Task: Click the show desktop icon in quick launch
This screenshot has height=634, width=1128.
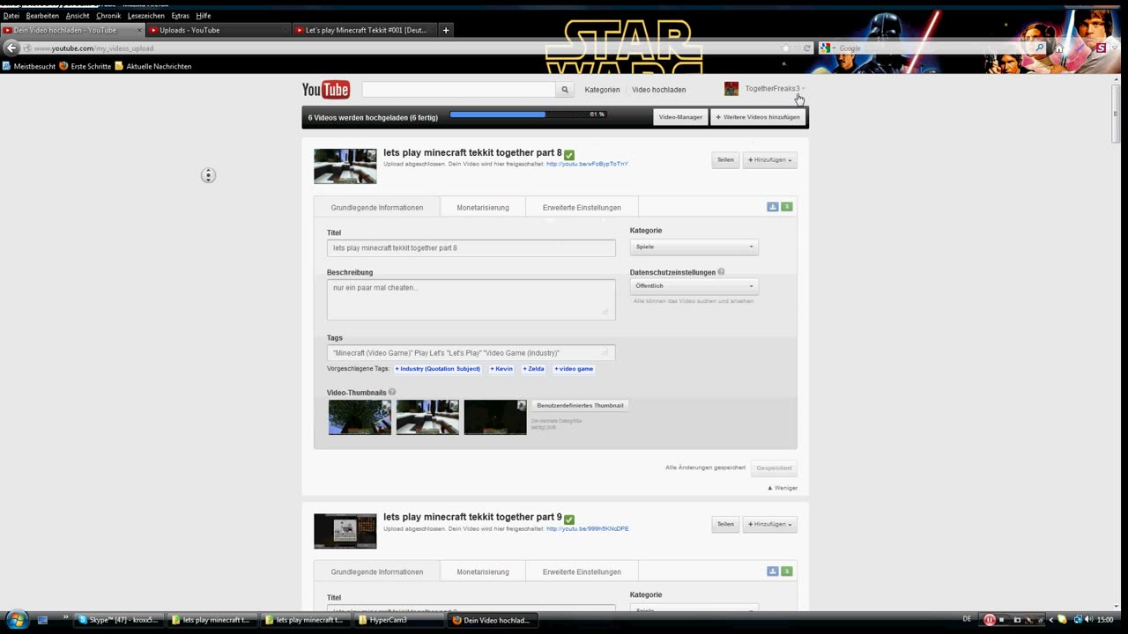Action: (42, 620)
